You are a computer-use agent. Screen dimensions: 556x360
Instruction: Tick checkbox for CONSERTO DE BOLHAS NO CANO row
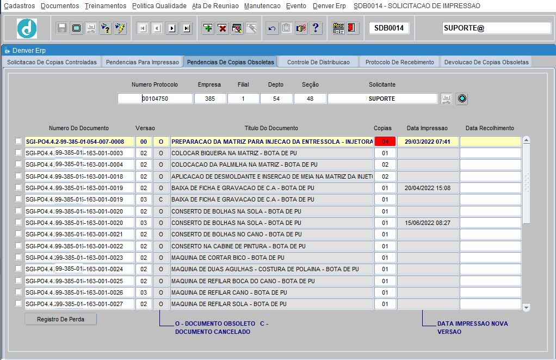click(18, 234)
